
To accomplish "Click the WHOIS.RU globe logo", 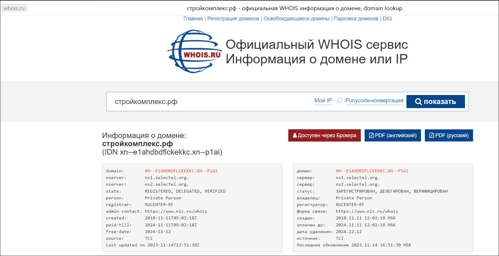I will point(194,51).
